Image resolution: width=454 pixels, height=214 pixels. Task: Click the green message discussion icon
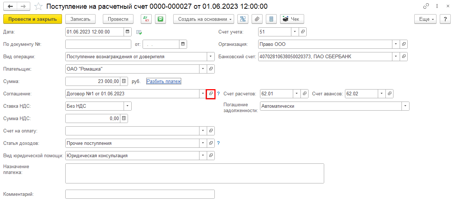coord(160,19)
